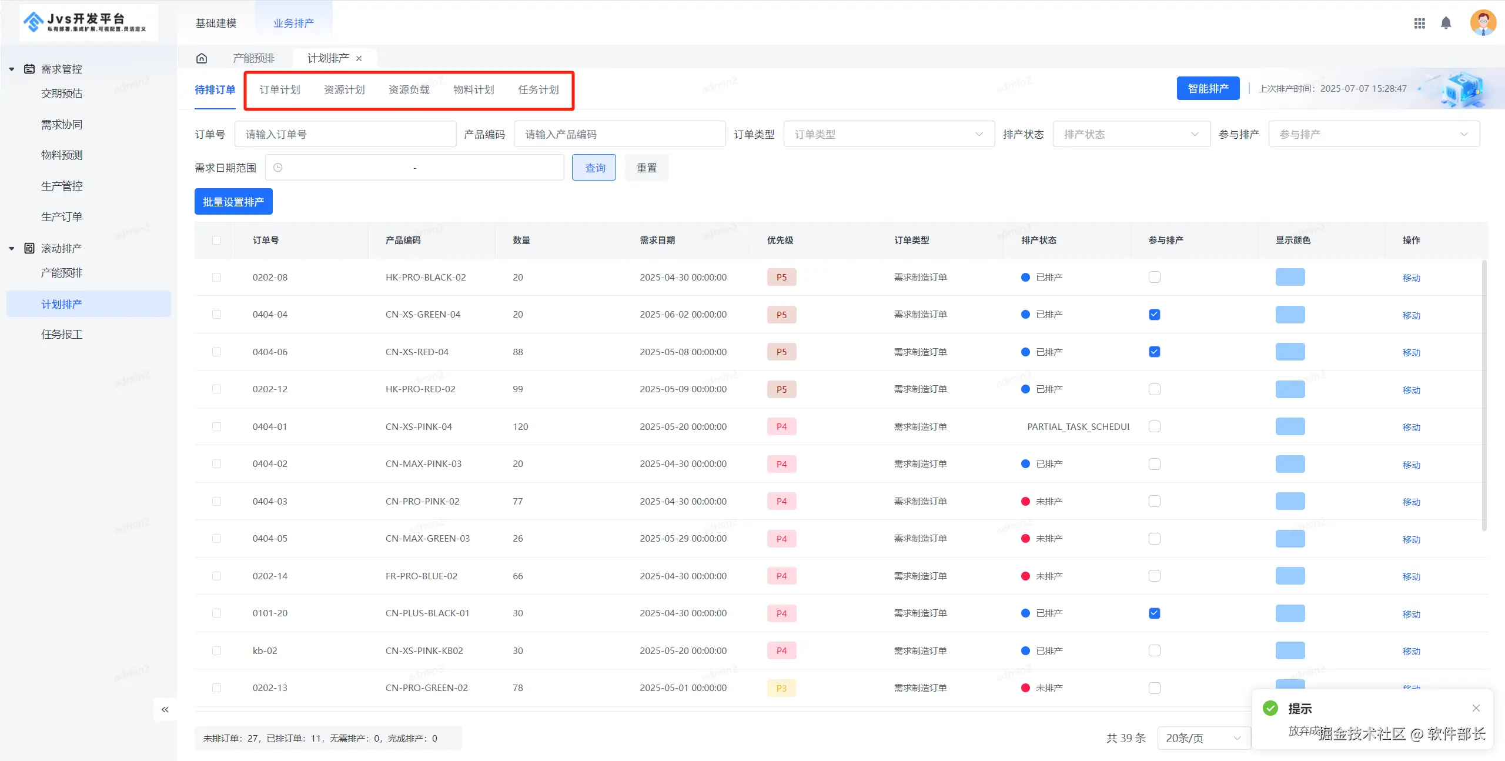
Task: Switch to 物料计划 tab
Action: pyautogui.click(x=473, y=89)
